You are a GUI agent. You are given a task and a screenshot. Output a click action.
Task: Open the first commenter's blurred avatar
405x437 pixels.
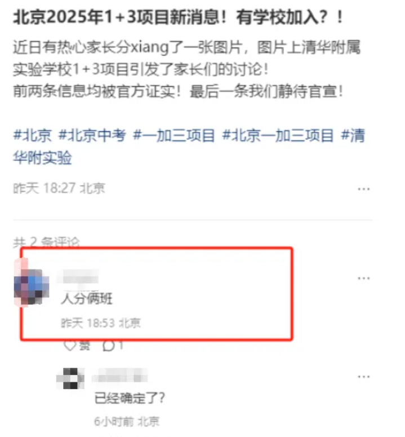tap(32, 286)
